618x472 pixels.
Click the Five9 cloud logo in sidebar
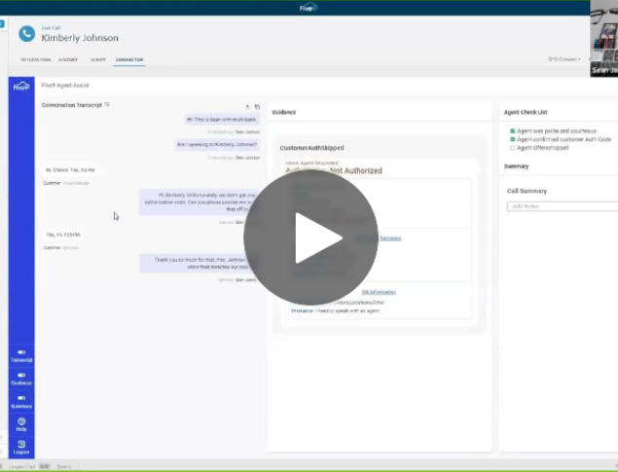(x=21, y=88)
